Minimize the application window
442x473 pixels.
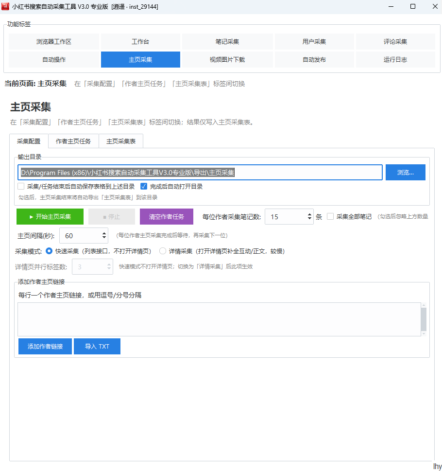(391, 6)
